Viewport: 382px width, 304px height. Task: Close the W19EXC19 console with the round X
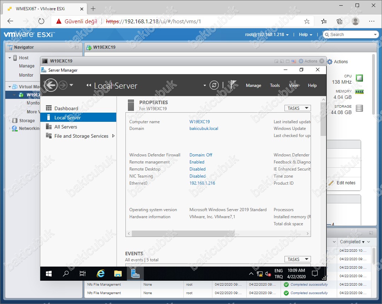point(322,61)
